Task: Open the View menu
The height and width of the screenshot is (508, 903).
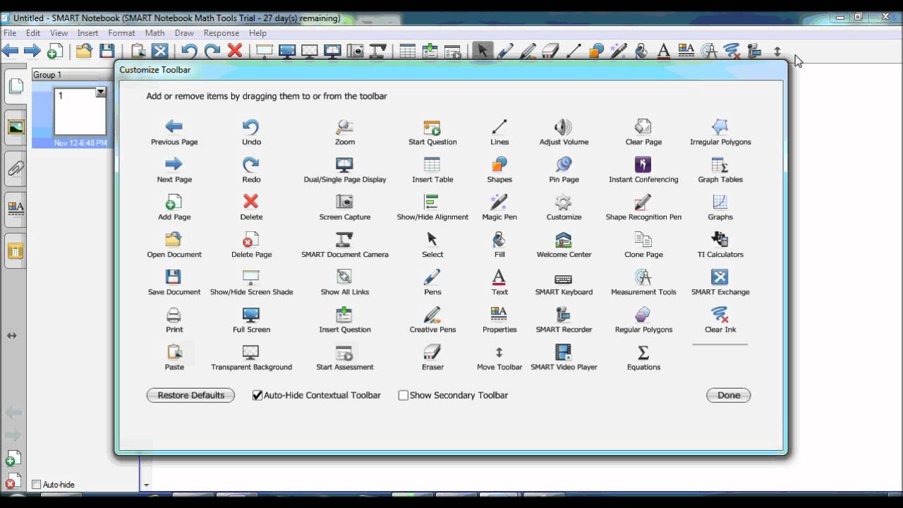Action: tap(59, 32)
